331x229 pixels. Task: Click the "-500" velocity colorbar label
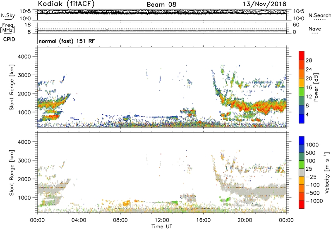click(313, 193)
